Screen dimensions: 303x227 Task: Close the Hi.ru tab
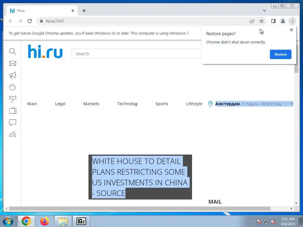[x=73, y=11]
